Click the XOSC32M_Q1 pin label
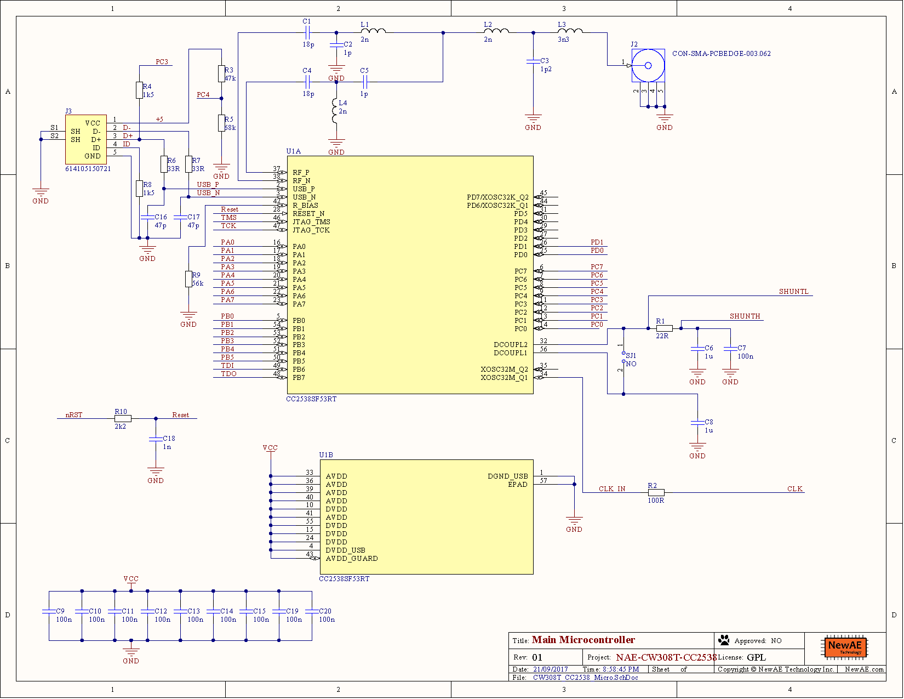Screen dimensions: 904x699 (x=505, y=378)
